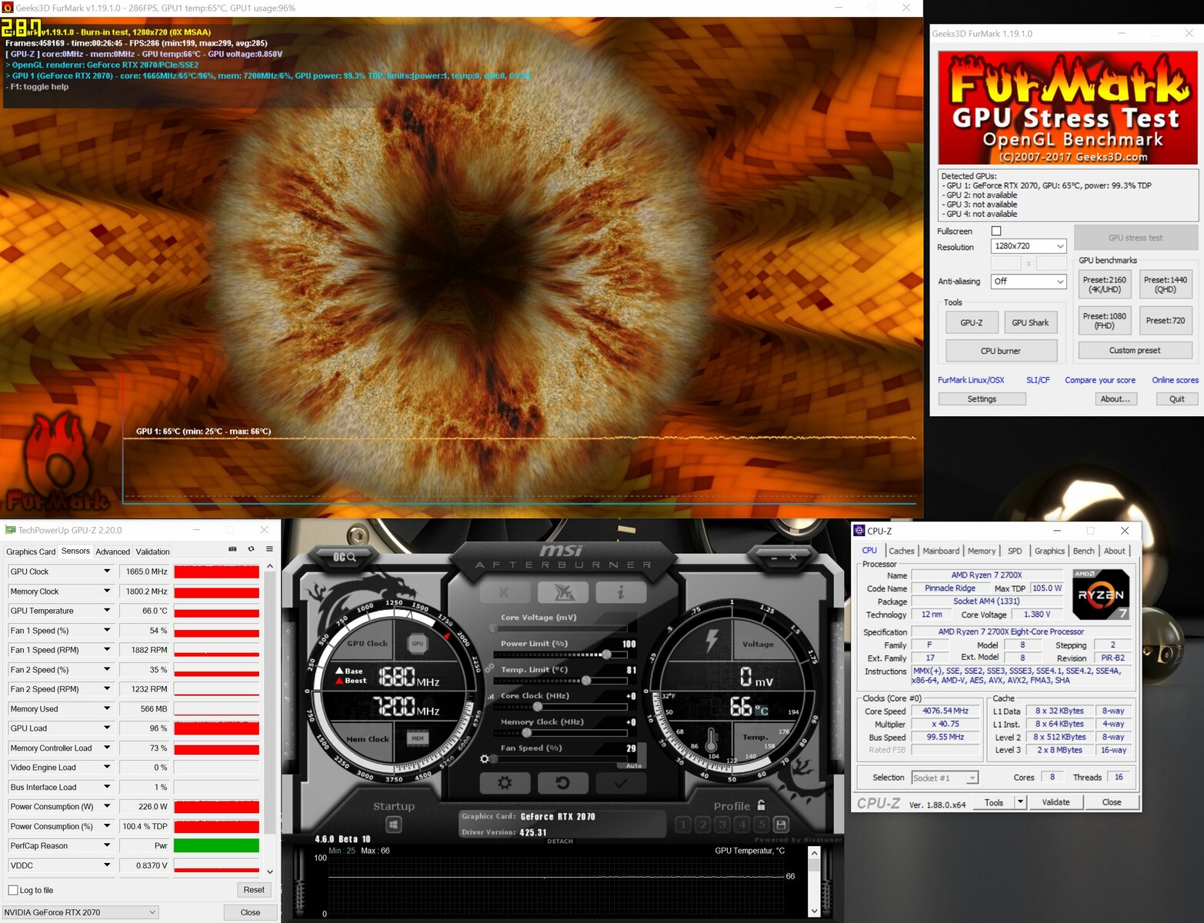Run the Preset:1080 (FHD) benchmark
The width and height of the screenshot is (1204, 923).
click(1105, 321)
